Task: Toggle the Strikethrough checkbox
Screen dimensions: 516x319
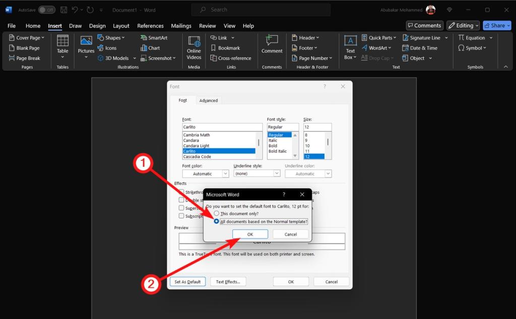Action: [181, 192]
